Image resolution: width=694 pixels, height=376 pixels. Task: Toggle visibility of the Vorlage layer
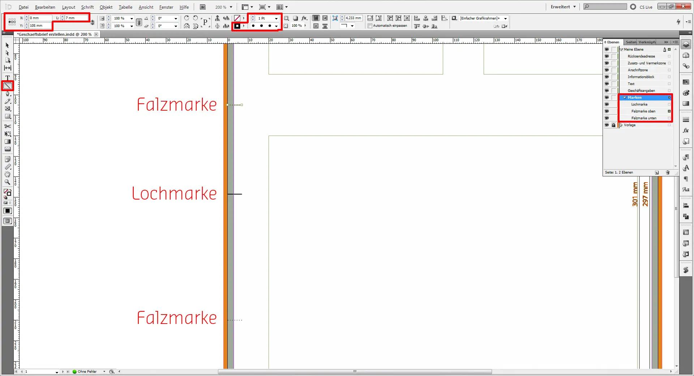[607, 125]
